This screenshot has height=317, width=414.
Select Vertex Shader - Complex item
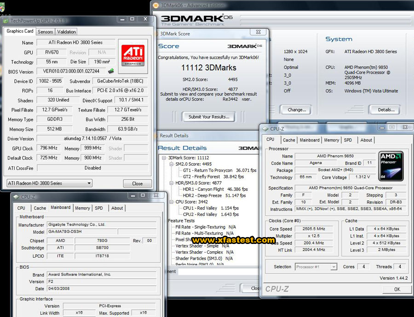[204, 252]
